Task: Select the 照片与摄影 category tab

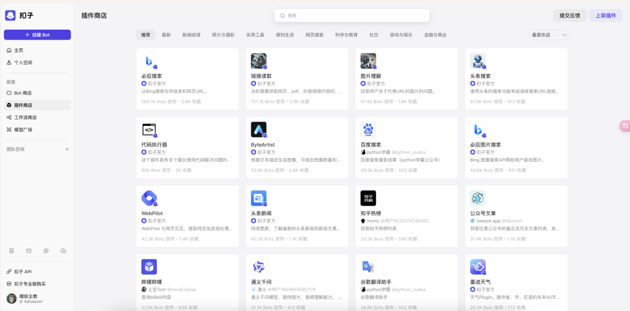Action: [x=223, y=35]
